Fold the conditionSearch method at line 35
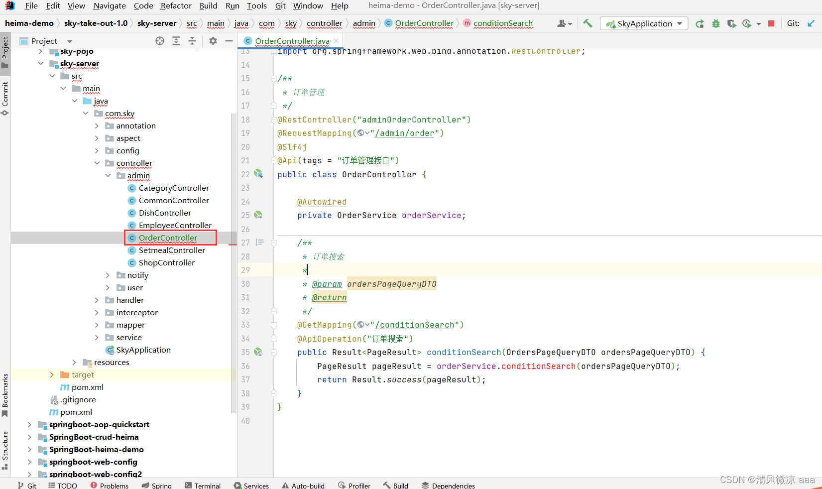This screenshot has height=489, width=822. coord(273,352)
